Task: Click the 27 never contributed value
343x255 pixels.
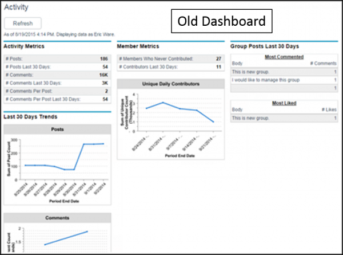Action: pyautogui.click(x=218, y=59)
